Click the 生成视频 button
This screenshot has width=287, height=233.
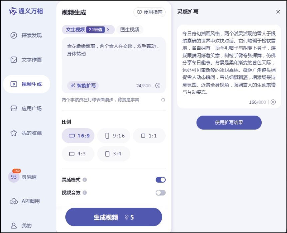coord(113,217)
